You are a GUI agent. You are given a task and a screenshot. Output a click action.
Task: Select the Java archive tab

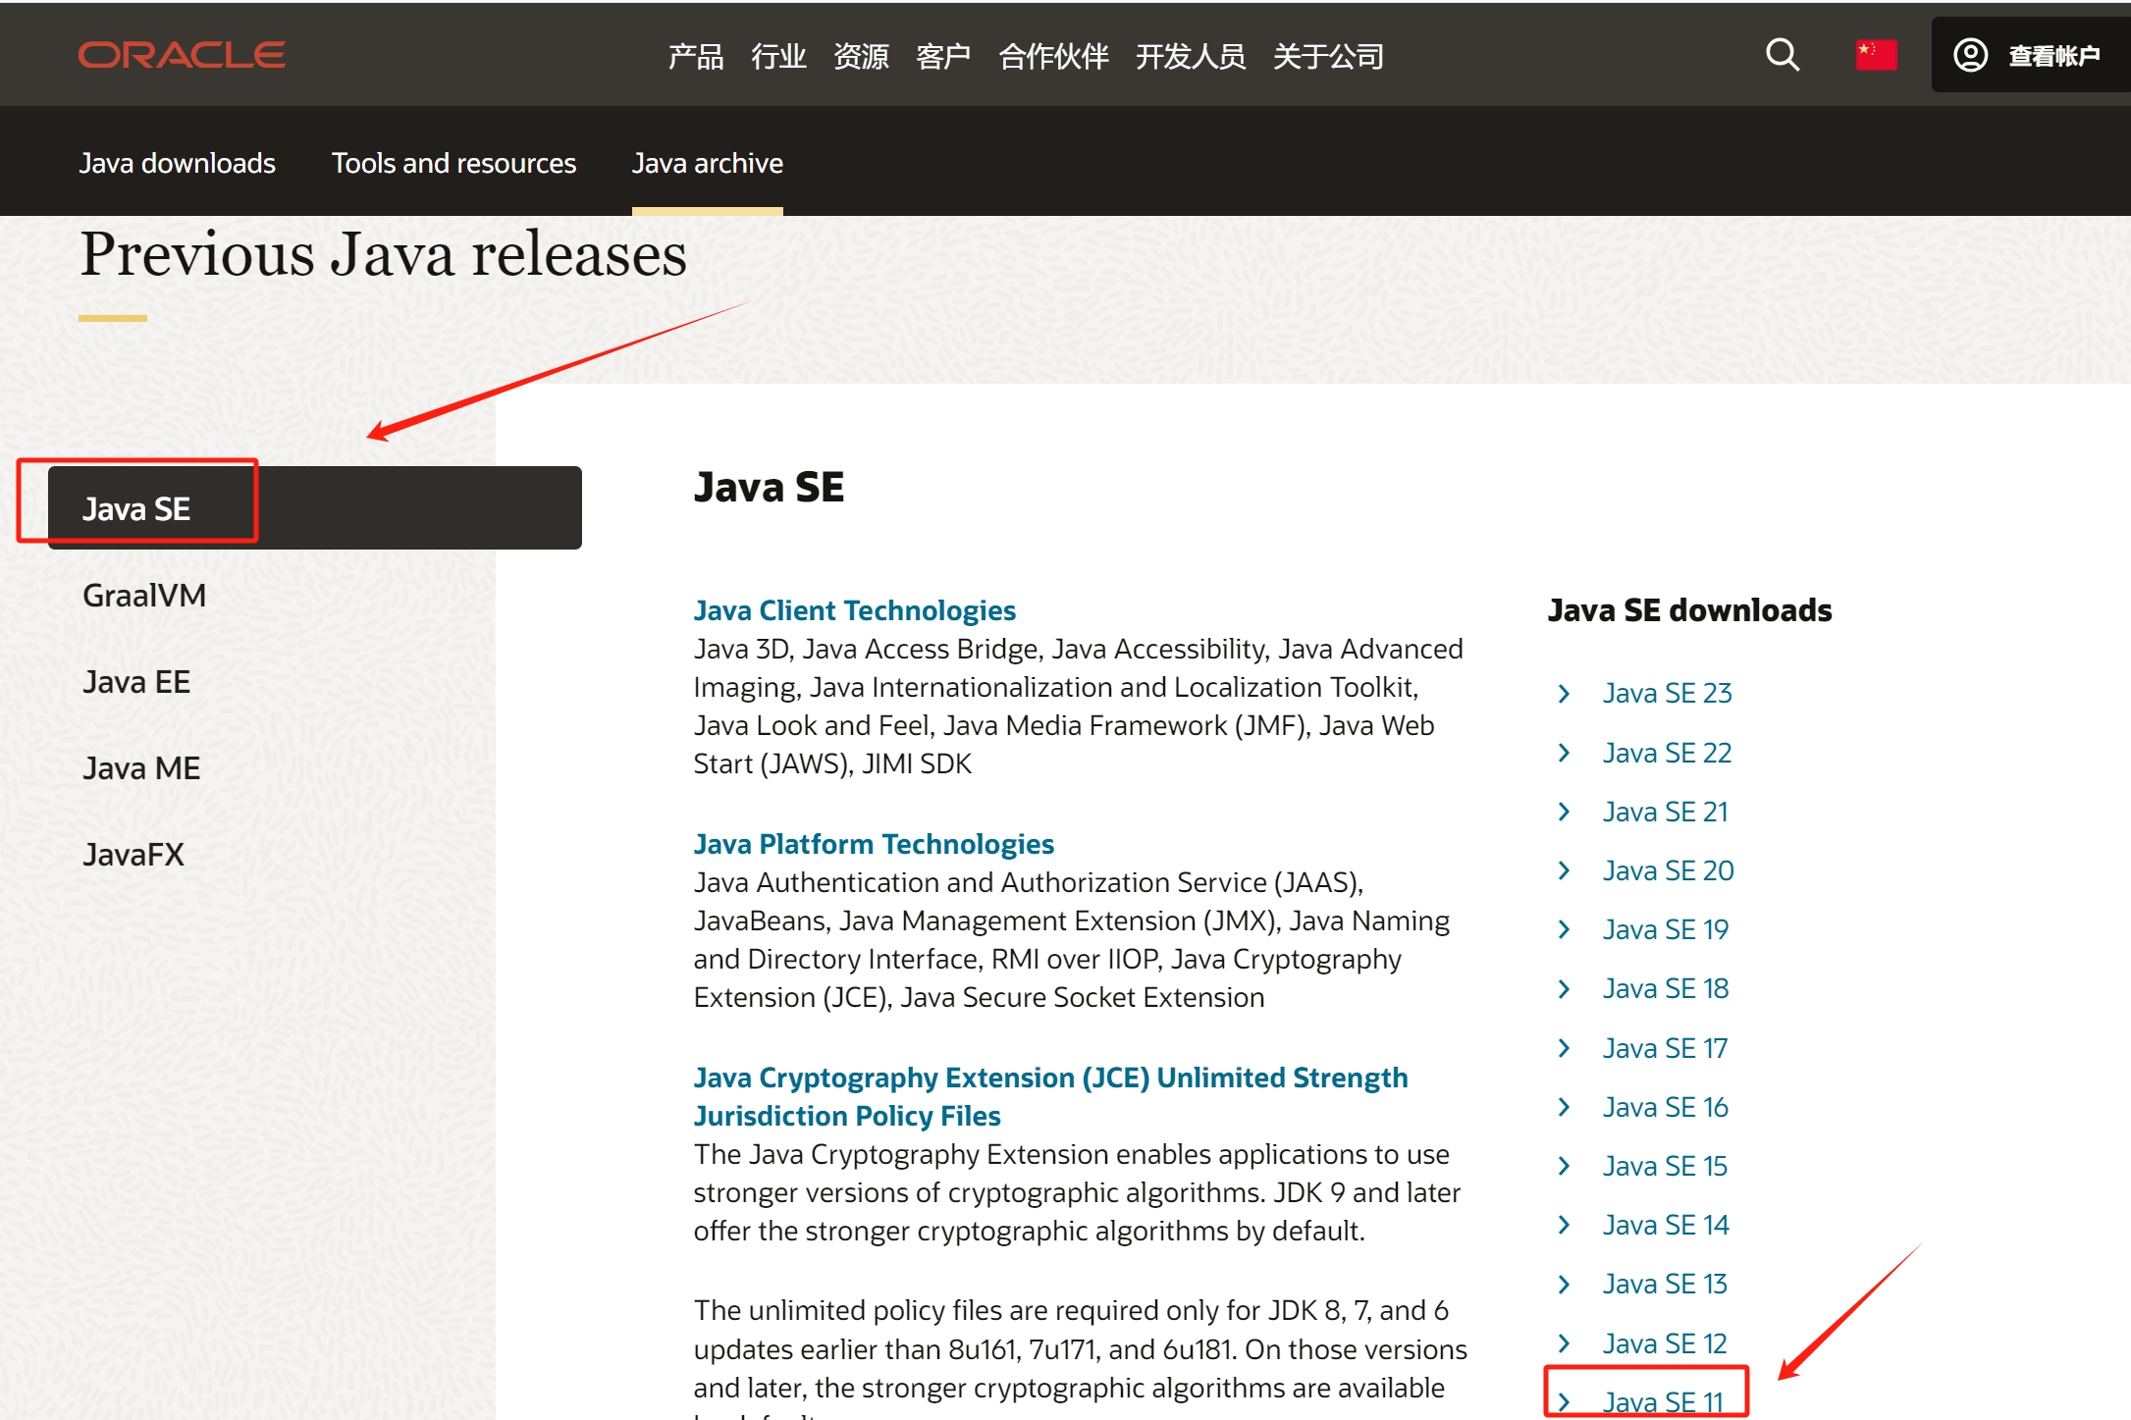pyautogui.click(x=708, y=163)
